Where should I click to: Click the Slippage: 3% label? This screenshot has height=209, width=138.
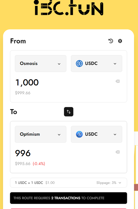[x=106, y=183]
